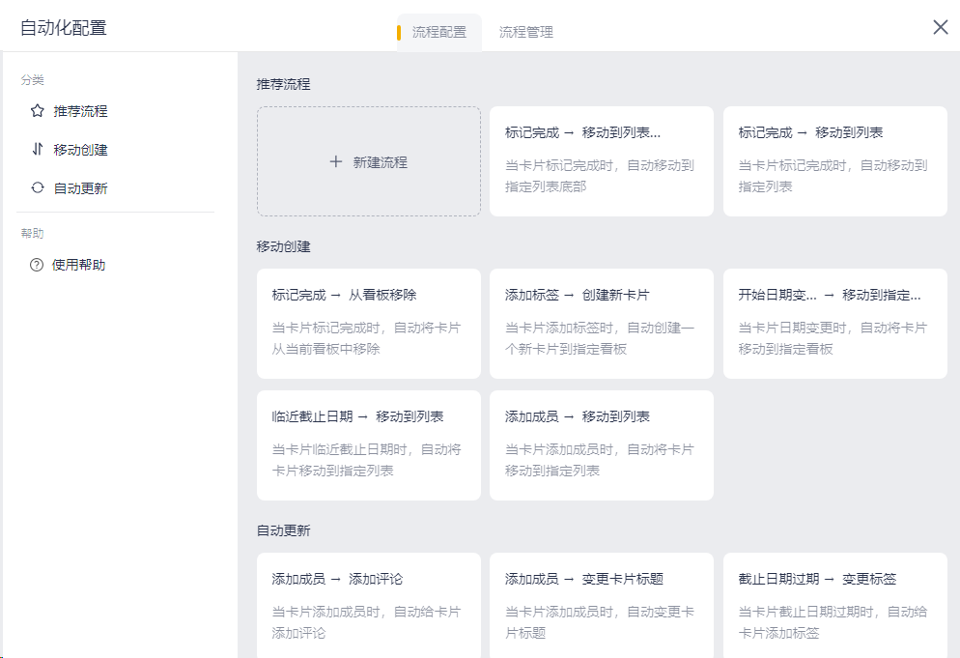The image size is (960, 658).
Task: Choose the 添加成员 → 变更卡片标题 card
Action: (601, 604)
